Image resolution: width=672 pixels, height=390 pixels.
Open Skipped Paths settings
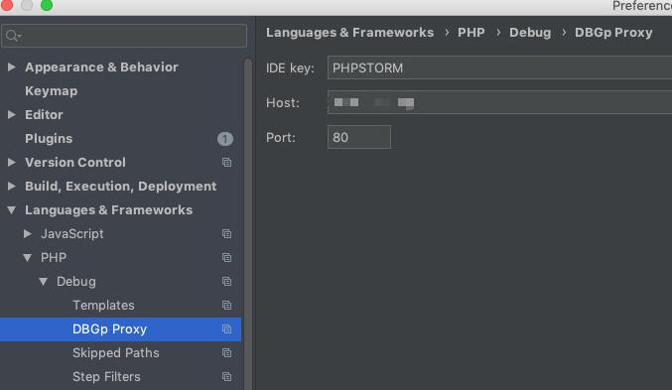116,352
